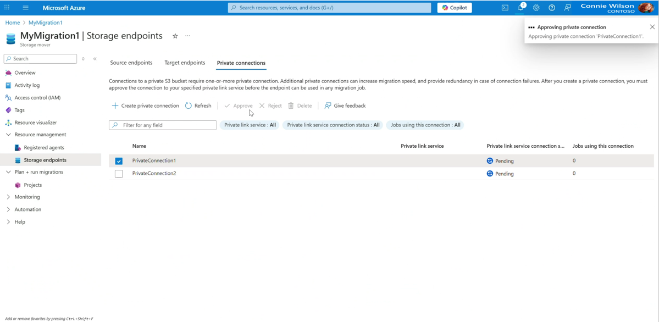
Task: Click the Filter for any field box
Action: (x=163, y=125)
